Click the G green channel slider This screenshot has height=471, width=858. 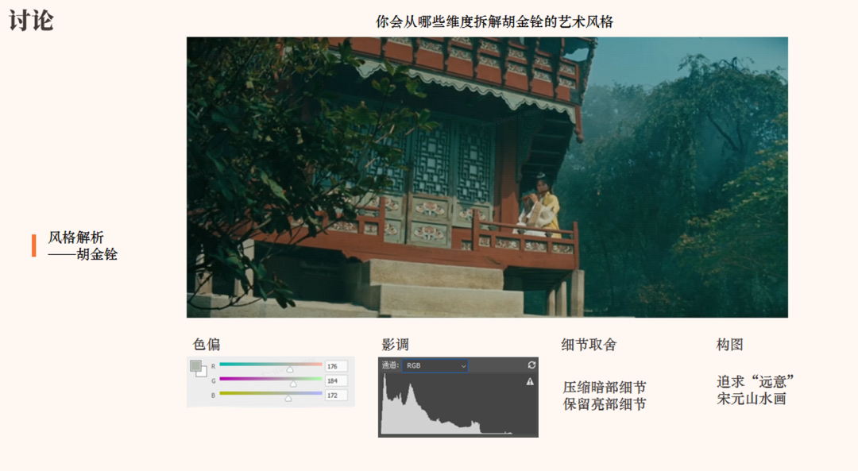coord(271,380)
